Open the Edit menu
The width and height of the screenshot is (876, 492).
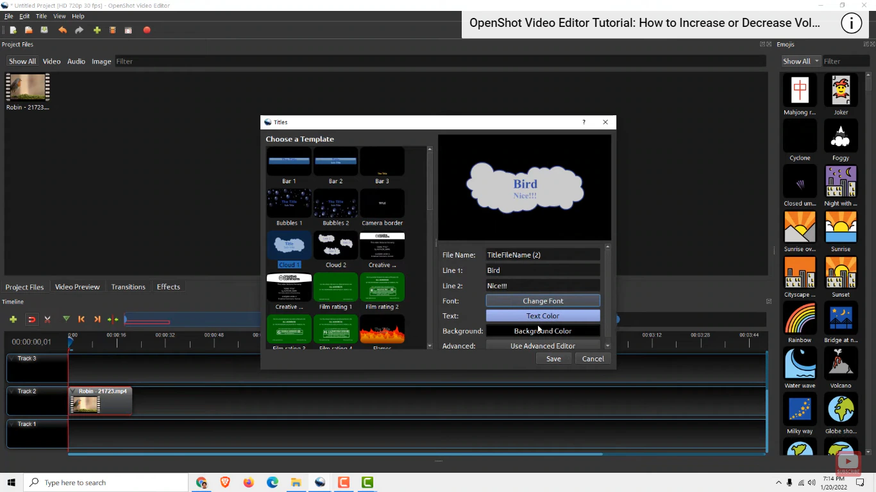24,16
